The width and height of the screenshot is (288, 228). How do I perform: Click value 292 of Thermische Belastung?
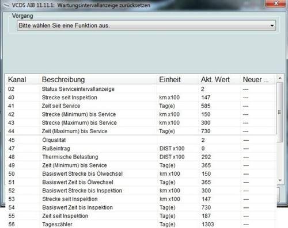(206, 157)
